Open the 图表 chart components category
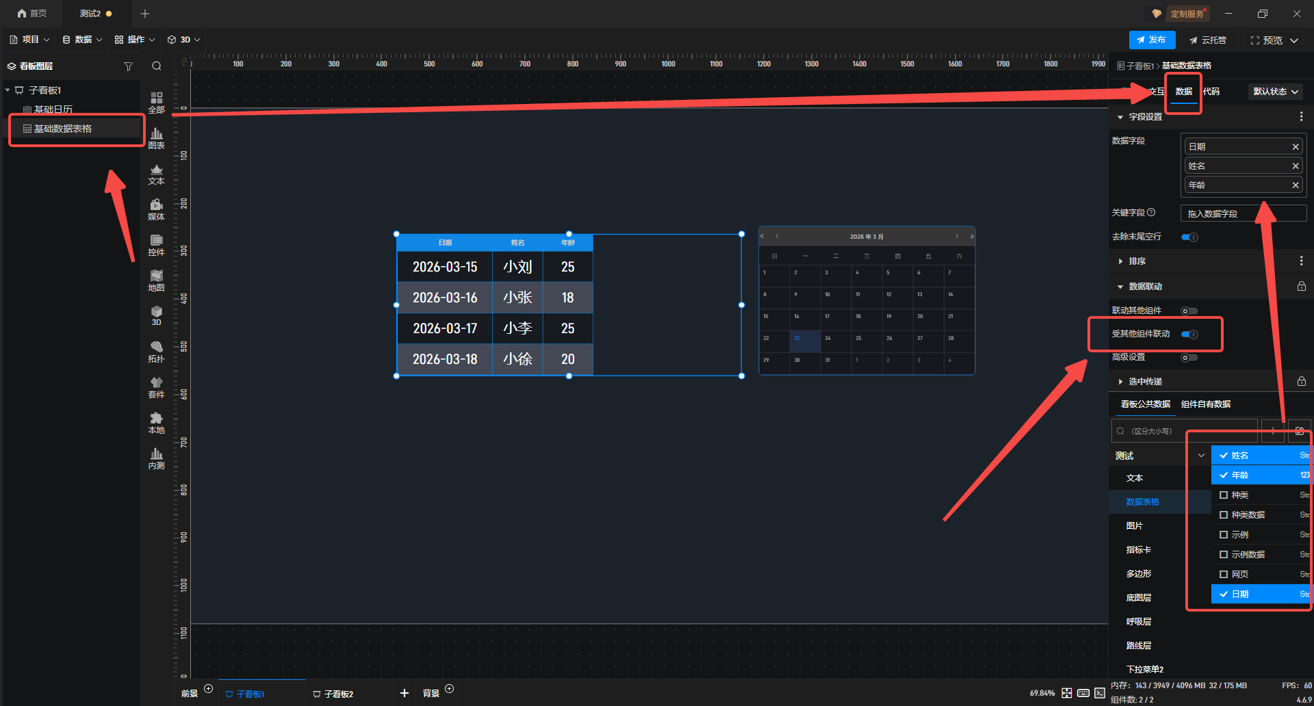Viewport: 1314px width, 706px height. (x=156, y=138)
